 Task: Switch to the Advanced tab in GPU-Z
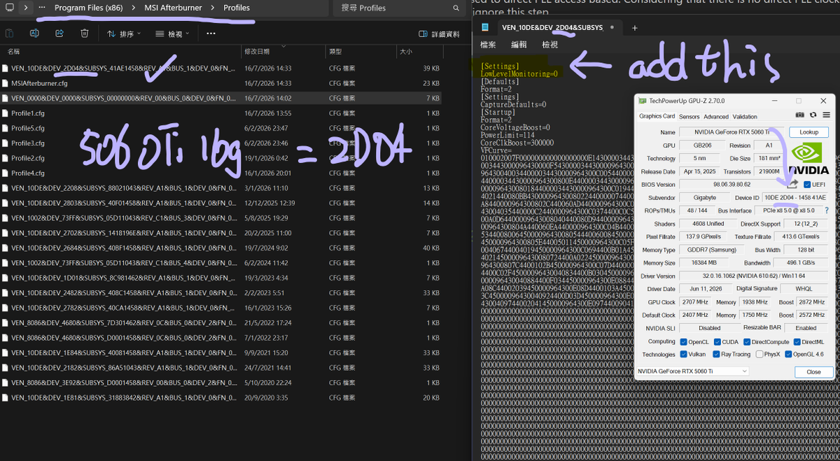click(716, 117)
